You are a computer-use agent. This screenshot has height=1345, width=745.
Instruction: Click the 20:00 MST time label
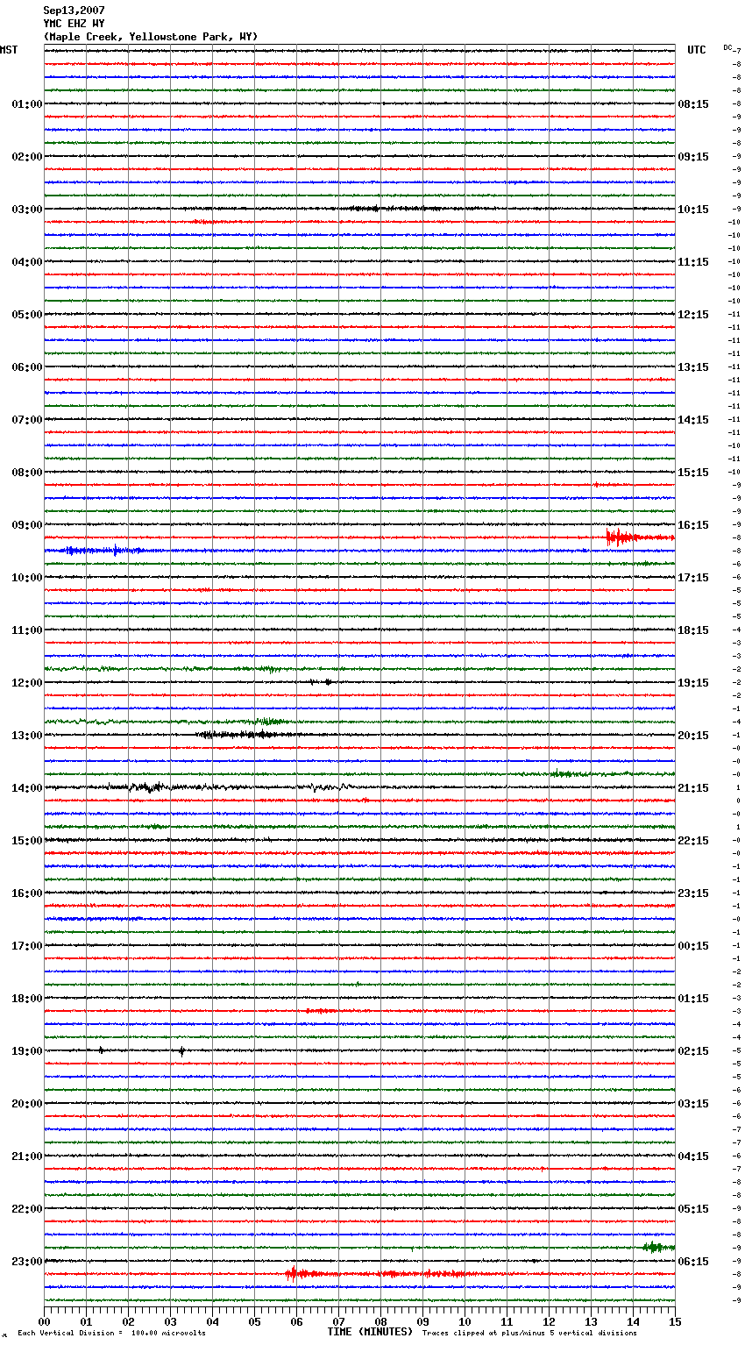coord(27,1104)
